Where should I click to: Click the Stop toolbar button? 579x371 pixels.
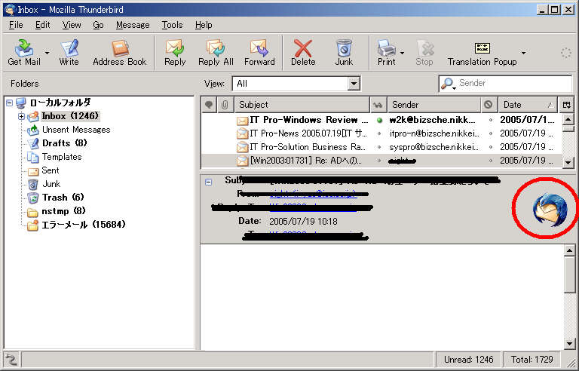(x=424, y=53)
